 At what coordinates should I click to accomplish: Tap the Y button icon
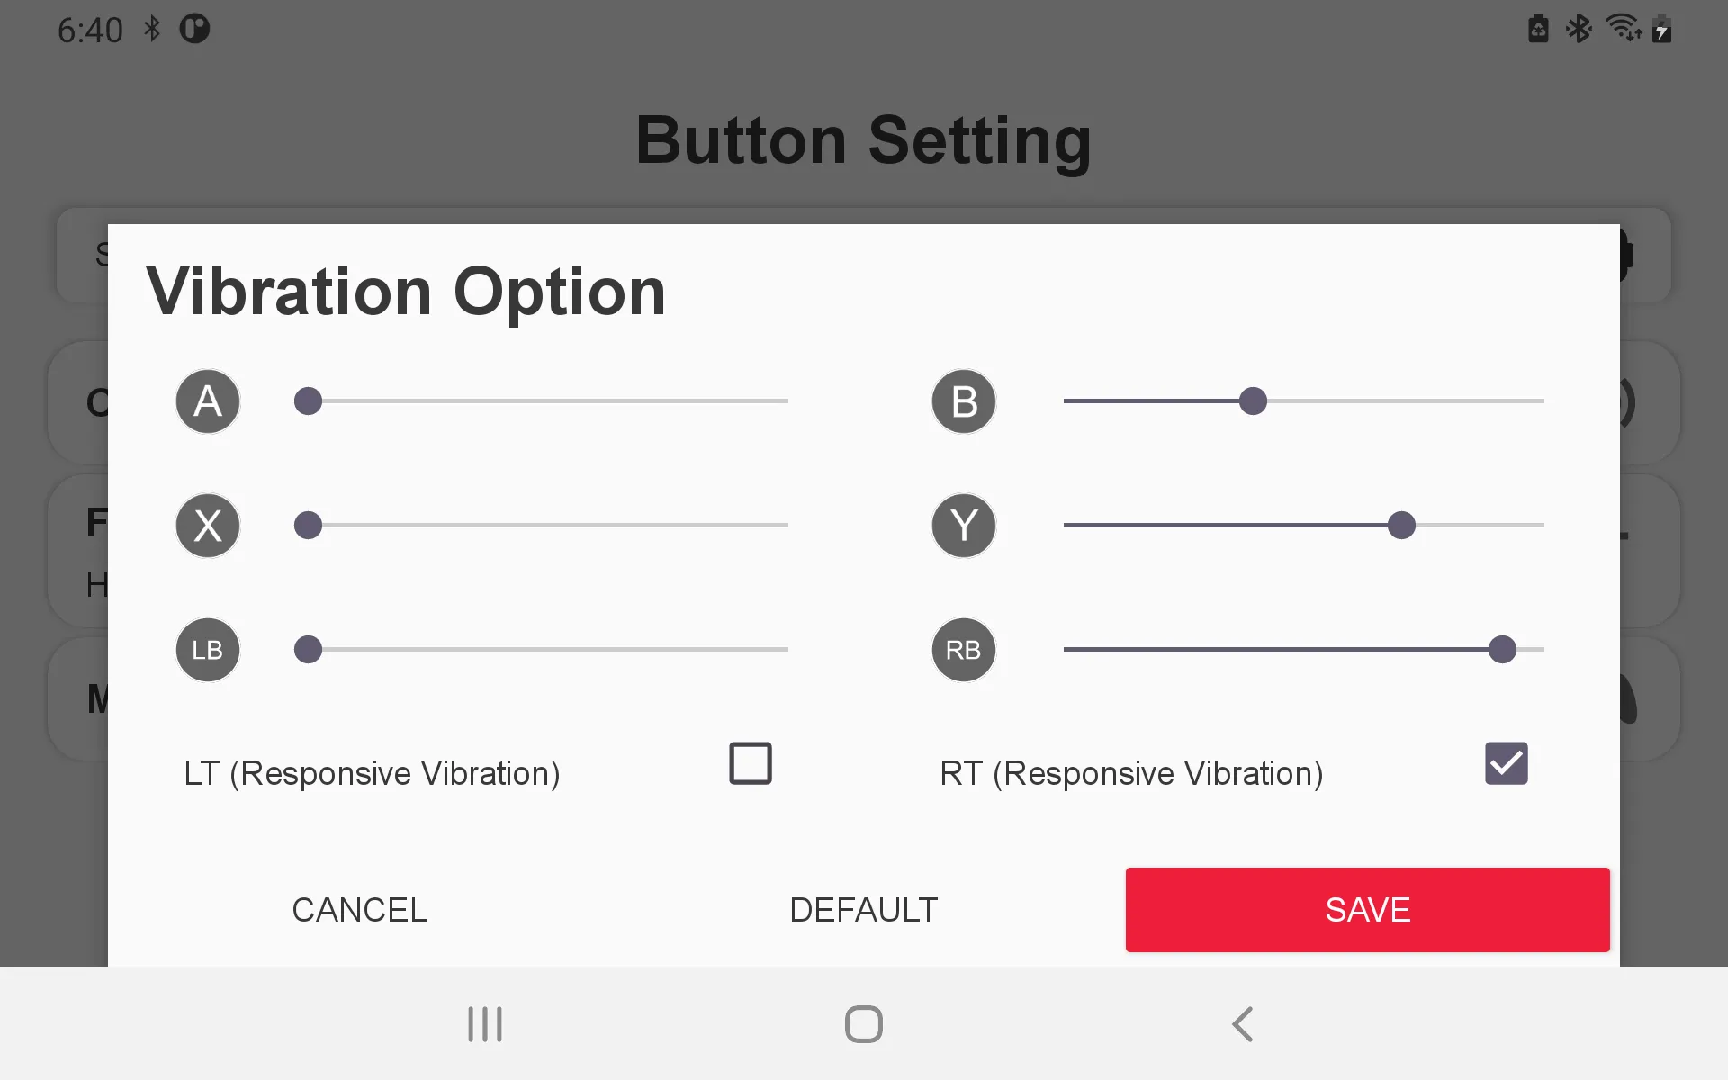point(964,526)
